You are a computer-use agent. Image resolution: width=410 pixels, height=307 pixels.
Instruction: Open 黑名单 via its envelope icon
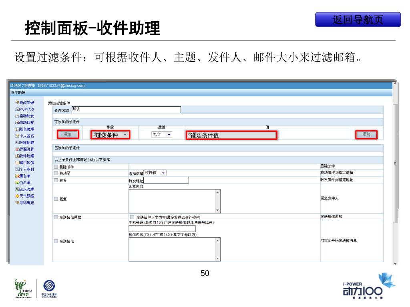click(17, 176)
